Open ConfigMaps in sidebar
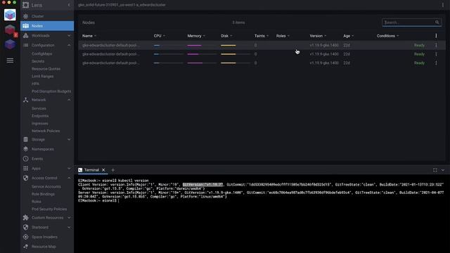This screenshot has height=253, width=450. point(42,53)
